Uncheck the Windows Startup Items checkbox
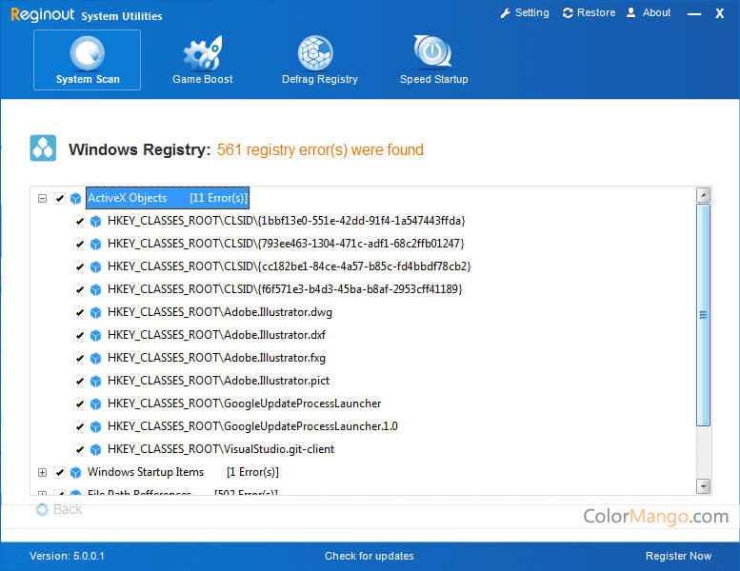 click(x=59, y=472)
